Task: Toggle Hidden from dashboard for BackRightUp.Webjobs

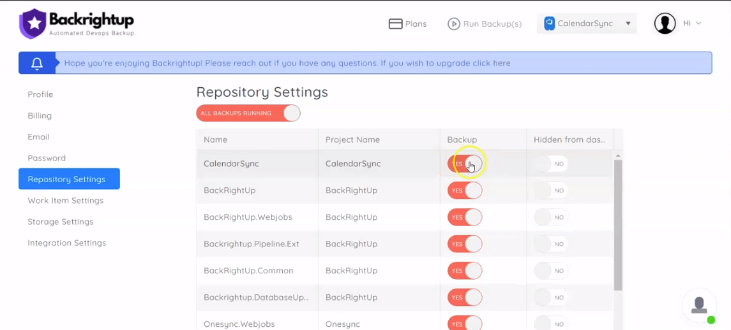Action: tap(550, 217)
